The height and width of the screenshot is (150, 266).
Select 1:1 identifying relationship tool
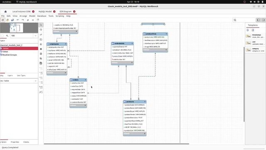point(41,78)
